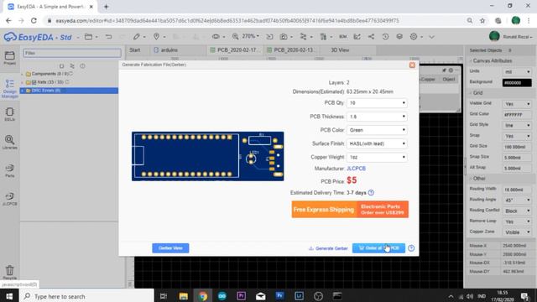Open the PCB Color dropdown
This screenshot has height=302, width=537.
coord(377,130)
